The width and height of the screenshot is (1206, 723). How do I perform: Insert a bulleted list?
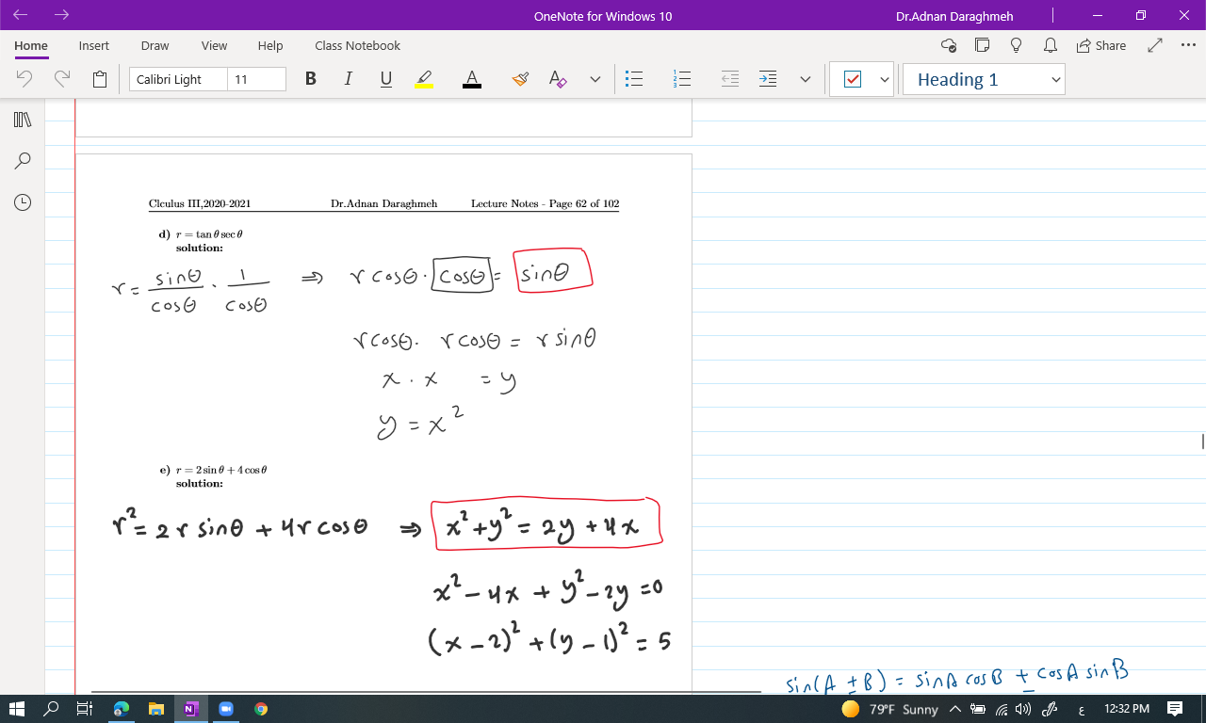click(x=635, y=79)
